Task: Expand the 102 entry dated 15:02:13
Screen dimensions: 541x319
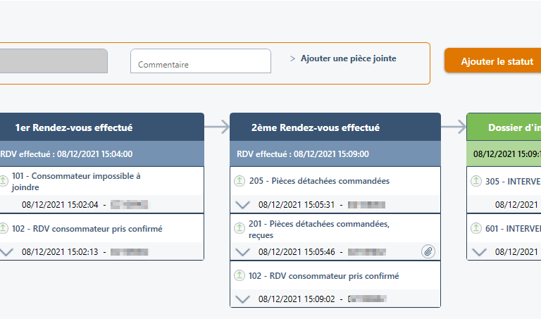Action: pyautogui.click(x=6, y=251)
